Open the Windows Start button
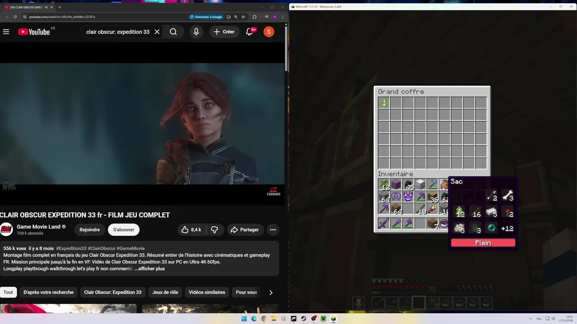The height and width of the screenshot is (324, 577). tap(244, 319)
